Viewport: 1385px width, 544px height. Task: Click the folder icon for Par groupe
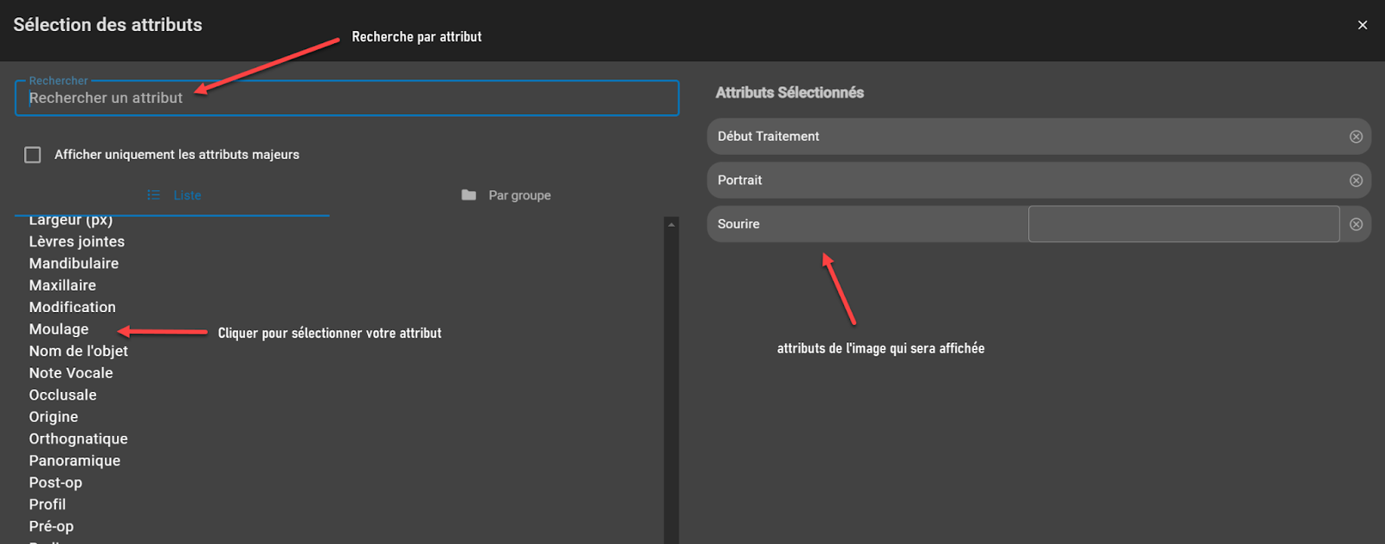[x=469, y=195]
